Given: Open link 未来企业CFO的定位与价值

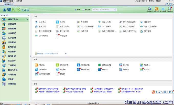Looking at the screenshot, I should (74, 92).
